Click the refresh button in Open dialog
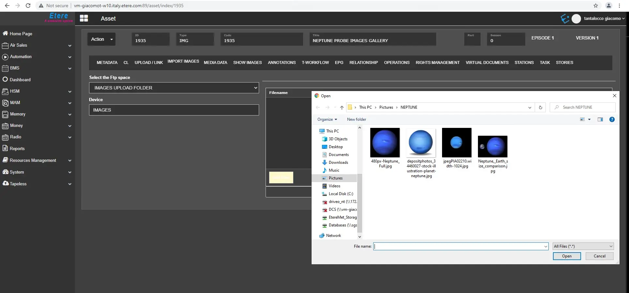 [540, 107]
